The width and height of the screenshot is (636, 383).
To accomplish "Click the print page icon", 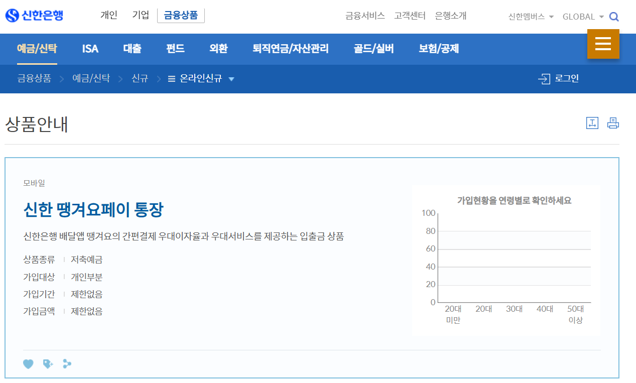I will [x=613, y=123].
